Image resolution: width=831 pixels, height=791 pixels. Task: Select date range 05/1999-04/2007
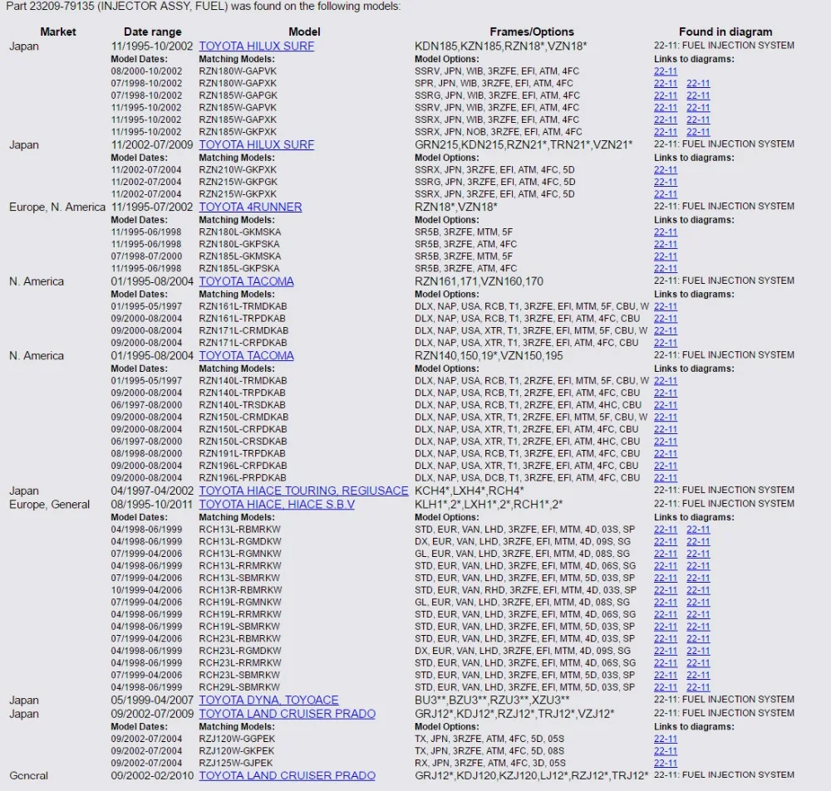[x=152, y=700]
